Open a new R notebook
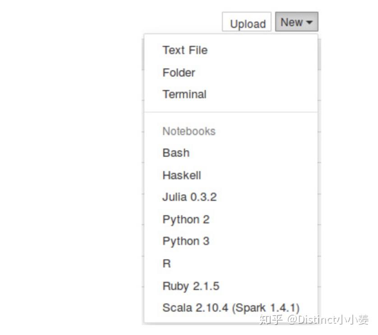The height and width of the screenshot is (335, 378). coord(166,263)
